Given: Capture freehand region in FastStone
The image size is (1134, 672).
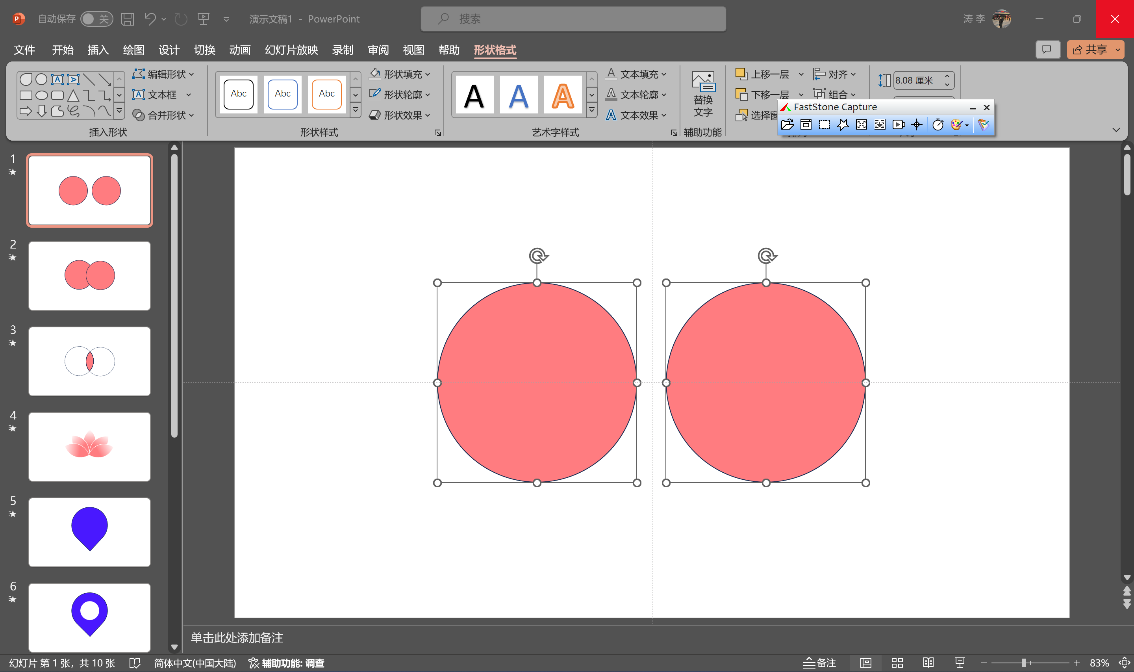Looking at the screenshot, I should (843, 124).
